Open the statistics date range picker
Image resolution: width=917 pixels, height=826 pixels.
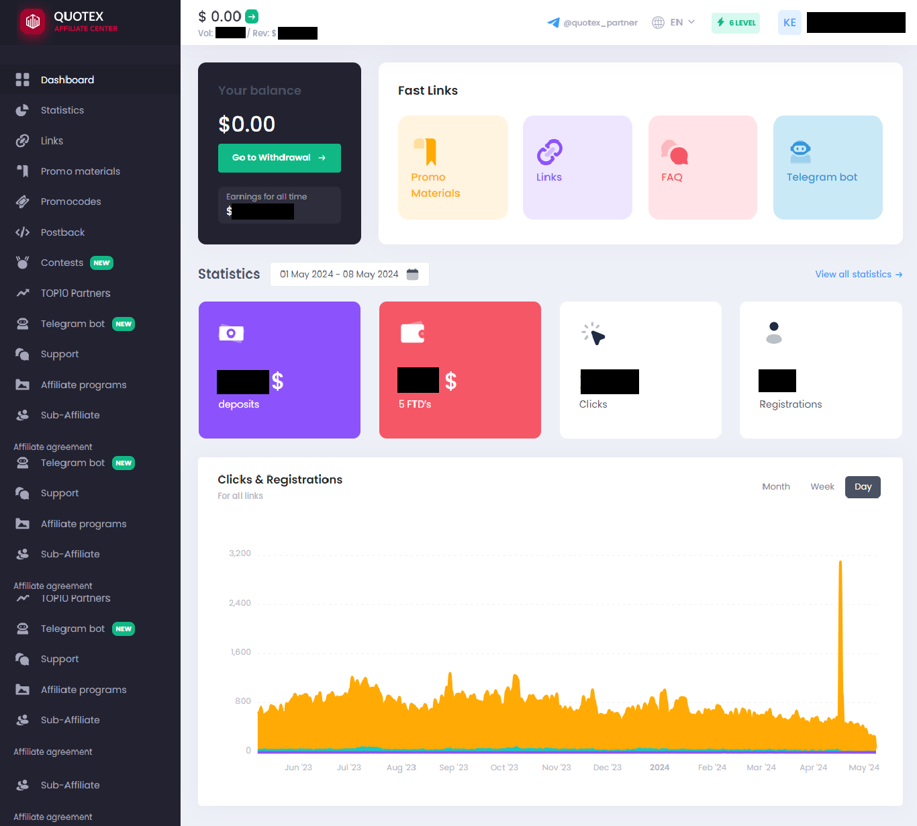(349, 274)
